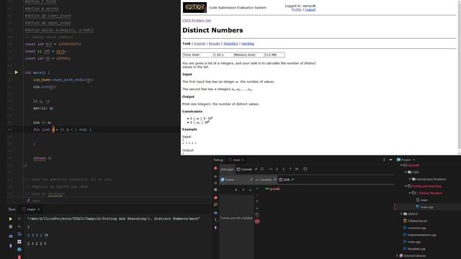Click the Run panel green rerun arrow
This screenshot has height=259, width=461.
(x=10, y=219)
